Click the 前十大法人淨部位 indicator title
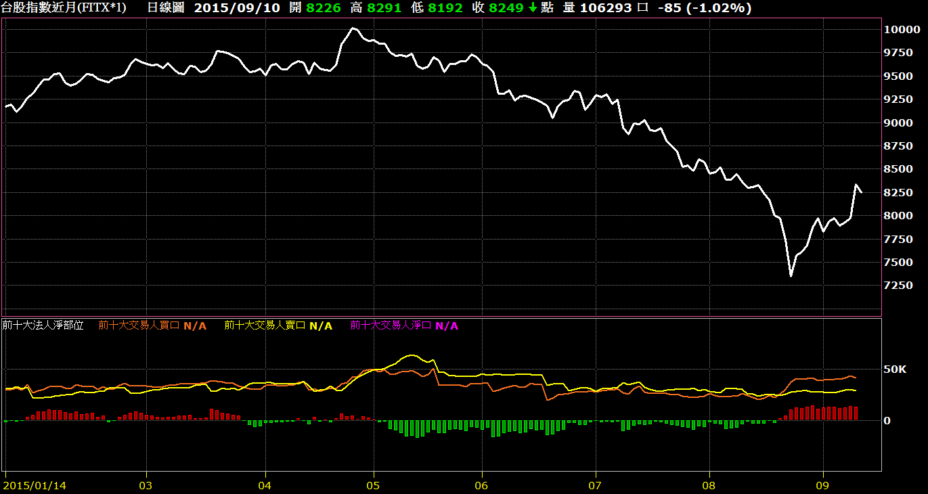 point(43,325)
